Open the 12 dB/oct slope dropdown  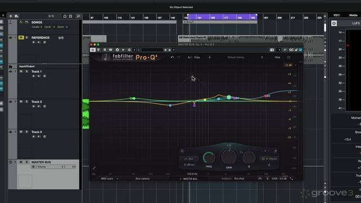coord(189,165)
